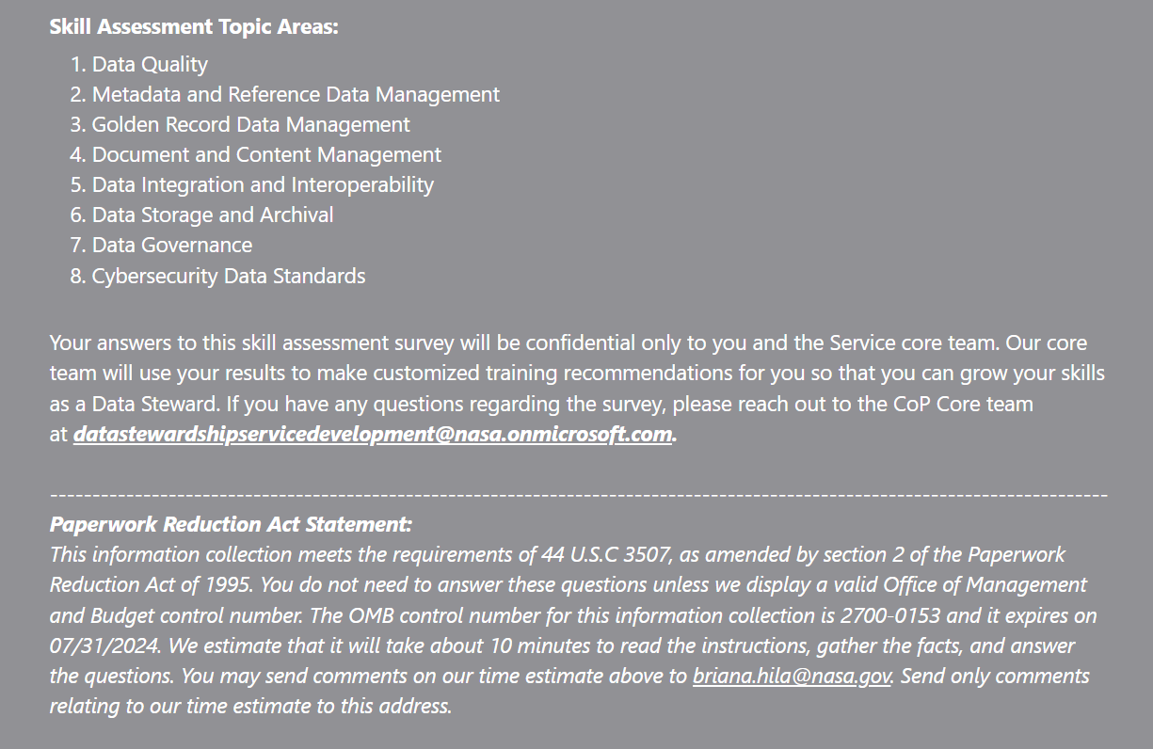Click Cybersecurity Data Standards list item

229,277
